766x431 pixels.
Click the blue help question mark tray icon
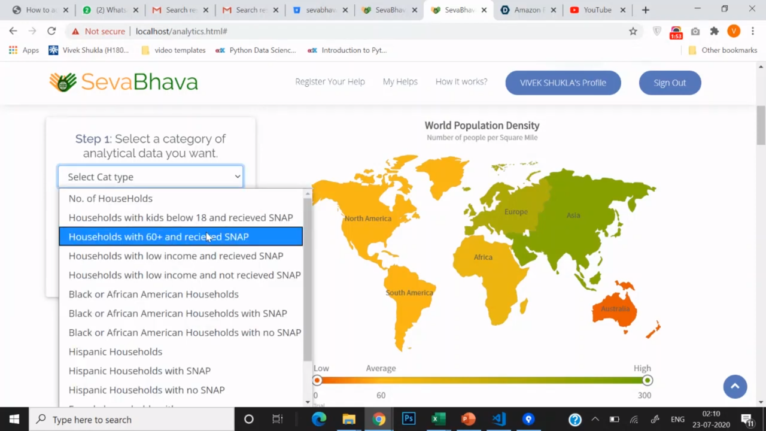(575, 419)
